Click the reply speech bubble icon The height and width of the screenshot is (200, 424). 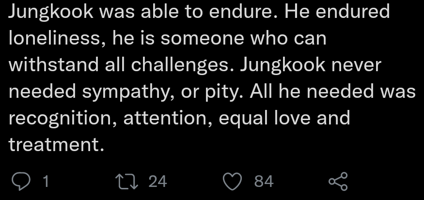(x=21, y=181)
